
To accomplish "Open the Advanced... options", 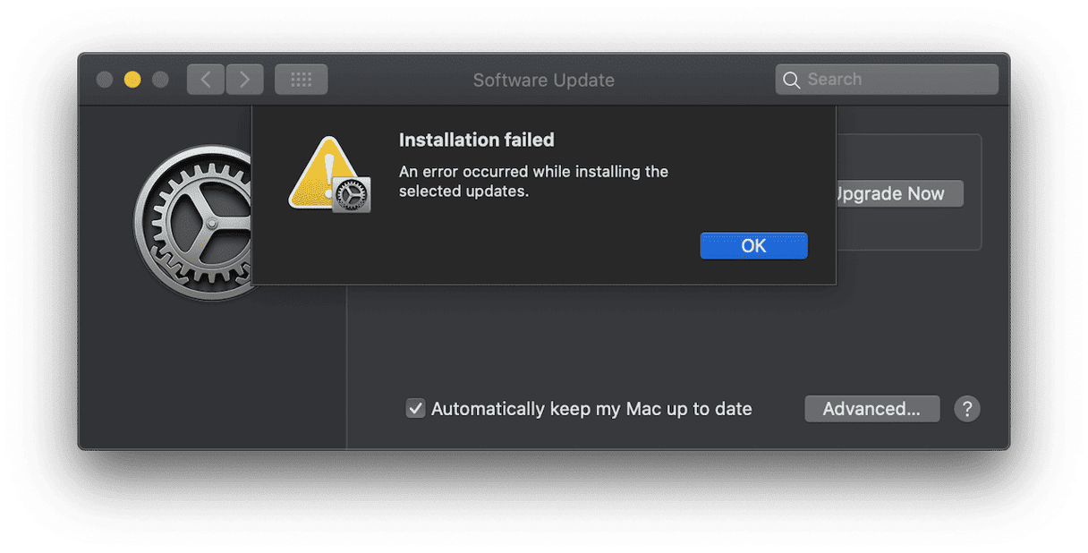I will coord(871,409).
